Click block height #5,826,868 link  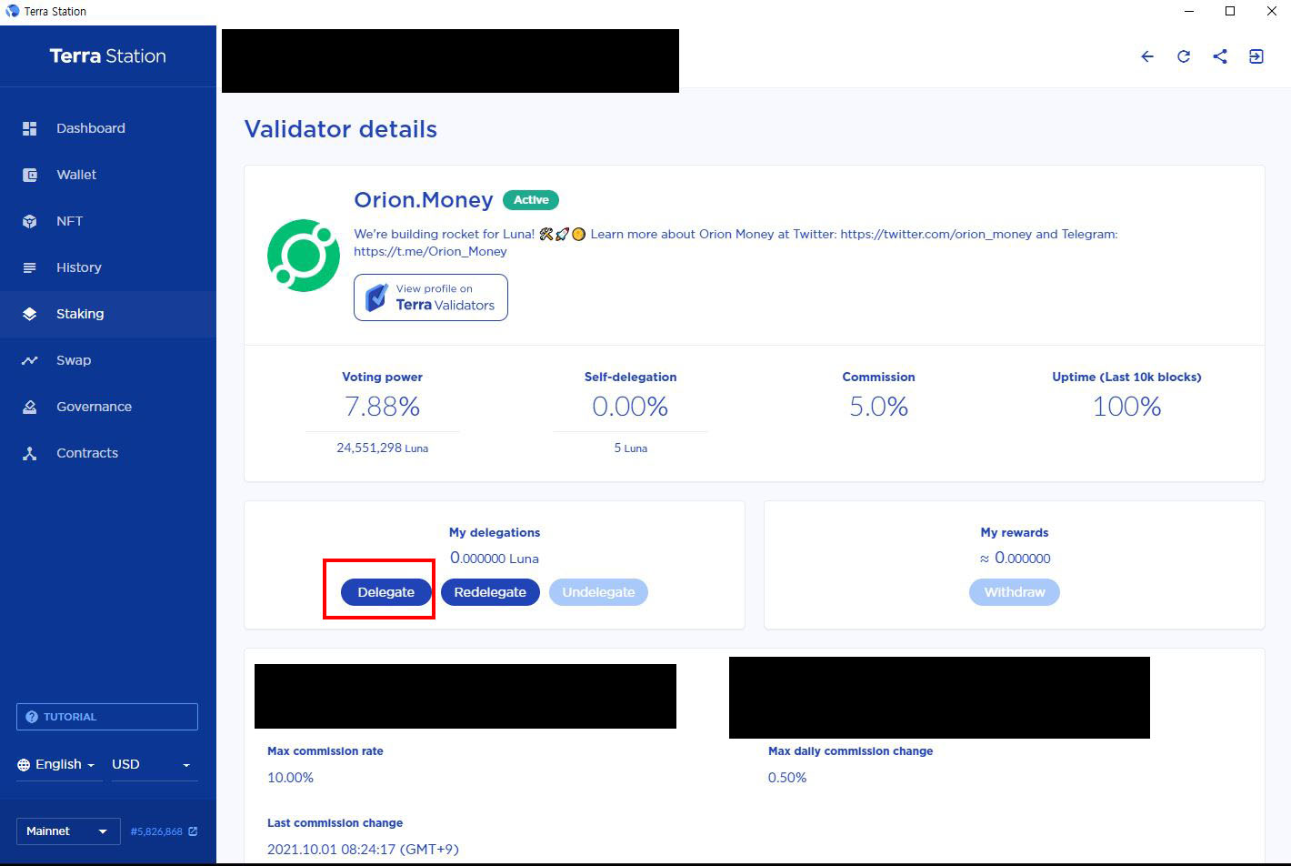pyautogui.click(x=156, y=831)
